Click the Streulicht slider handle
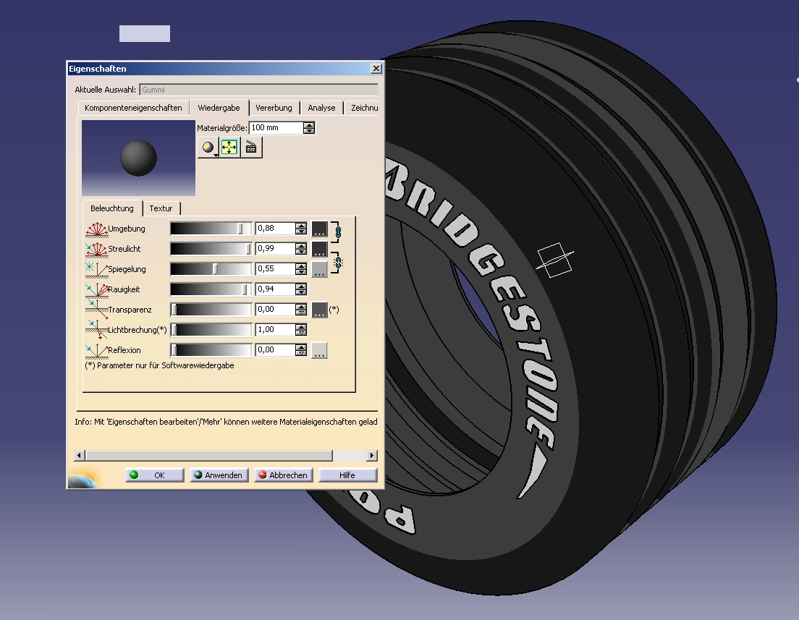799x620 pixels. 248,249
